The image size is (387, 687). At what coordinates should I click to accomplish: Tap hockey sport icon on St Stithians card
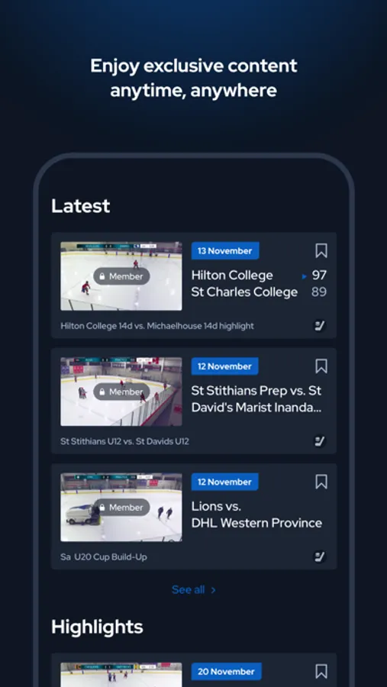[x=320, y=441]
